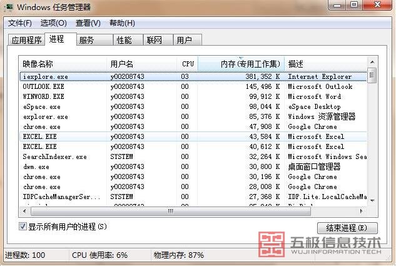Open the 性能 tab
This screenshot has height=266, width=396.
click(128, 40)
